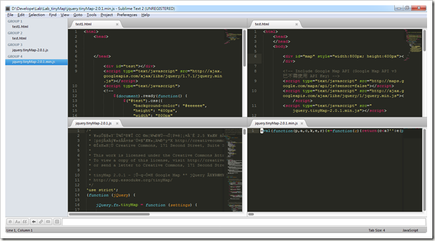Image resolution: width=435 pixels, height=241 pixels.
Task: Open the Edit menu
Action: tap(21, 15)
